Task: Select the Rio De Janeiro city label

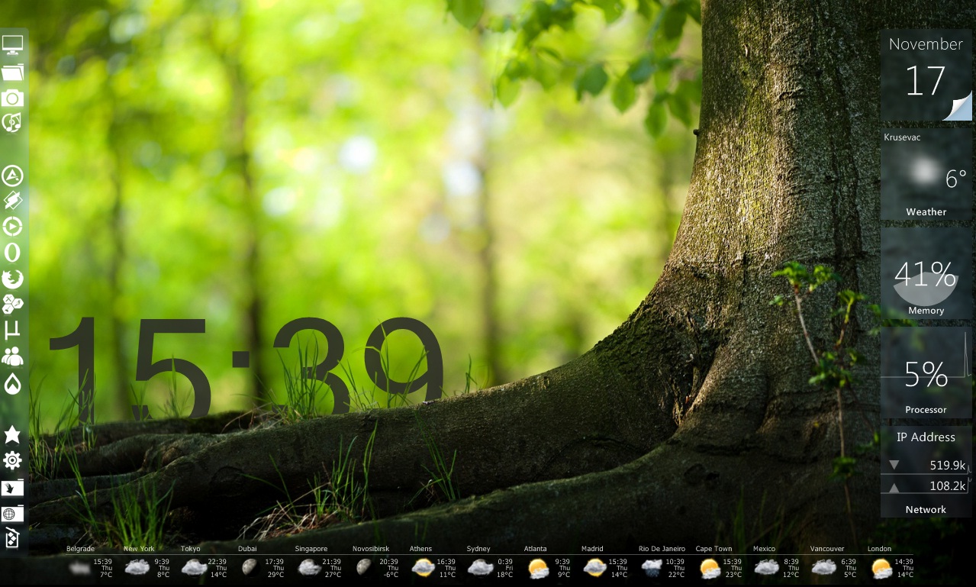Action: click(x=662, y=549)
